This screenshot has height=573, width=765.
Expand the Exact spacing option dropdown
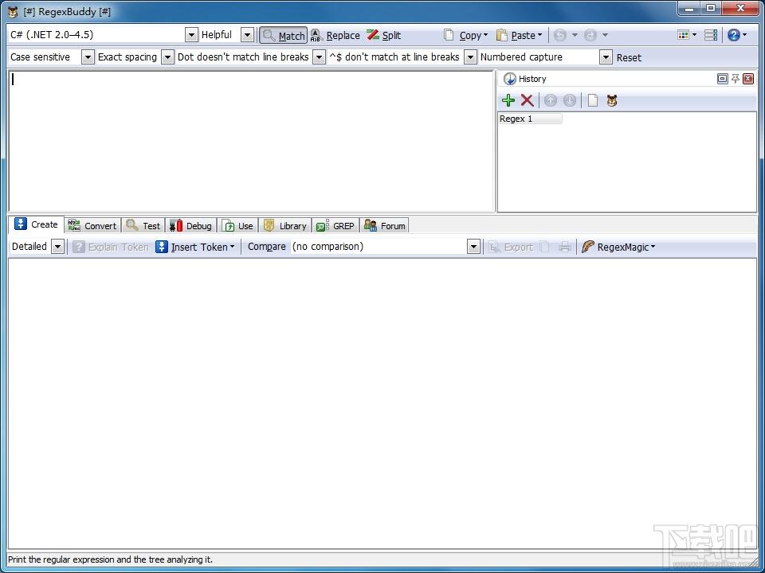coord(167,57)
